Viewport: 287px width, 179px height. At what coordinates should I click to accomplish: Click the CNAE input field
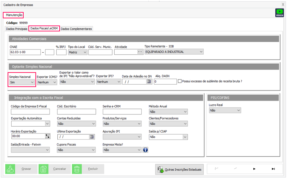click(x=25, y=52)
